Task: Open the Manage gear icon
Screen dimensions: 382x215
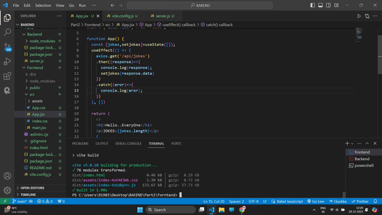Action: point(7,190)
